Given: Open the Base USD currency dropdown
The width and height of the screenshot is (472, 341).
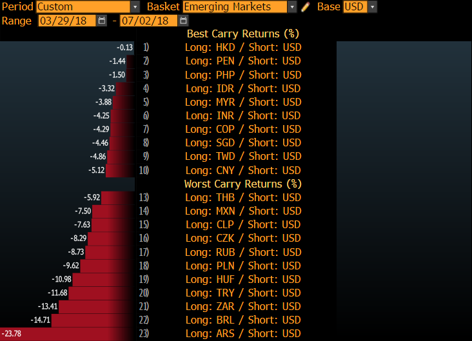Looking at the screenshot, I should tap(372, 7).
